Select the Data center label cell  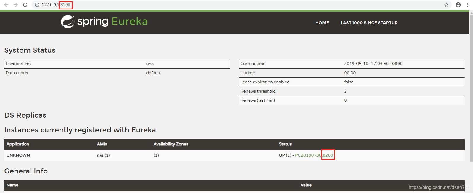click(17, 73)
